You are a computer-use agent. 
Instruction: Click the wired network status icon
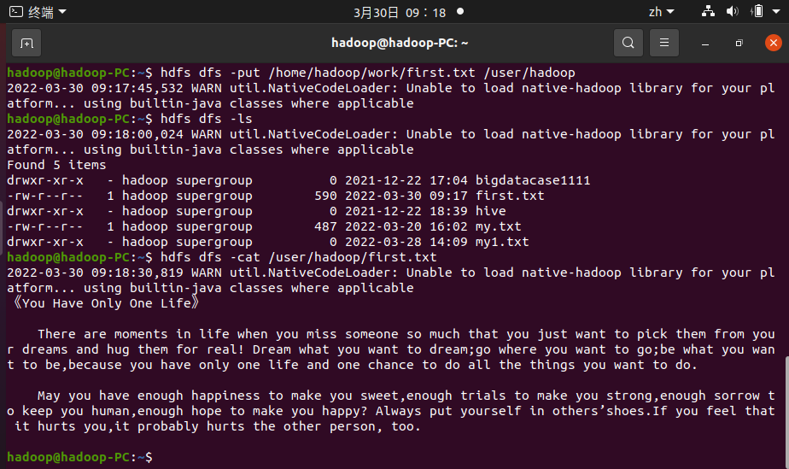(708, 12)
